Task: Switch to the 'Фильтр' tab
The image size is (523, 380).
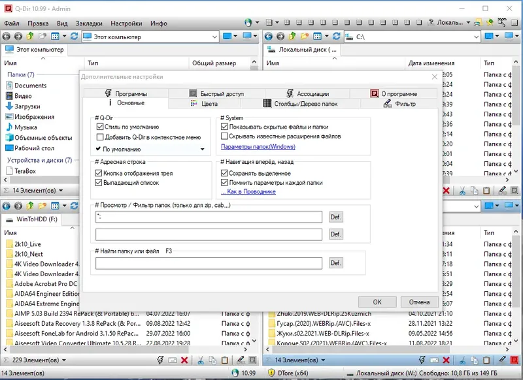Action: tap(399, 104)
